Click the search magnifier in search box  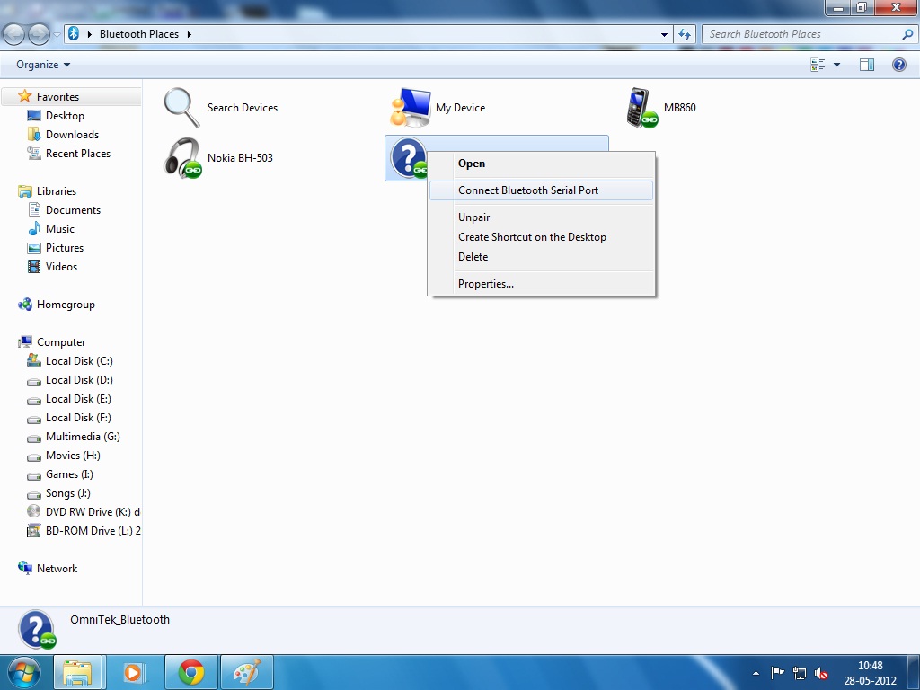click(907, 34)
